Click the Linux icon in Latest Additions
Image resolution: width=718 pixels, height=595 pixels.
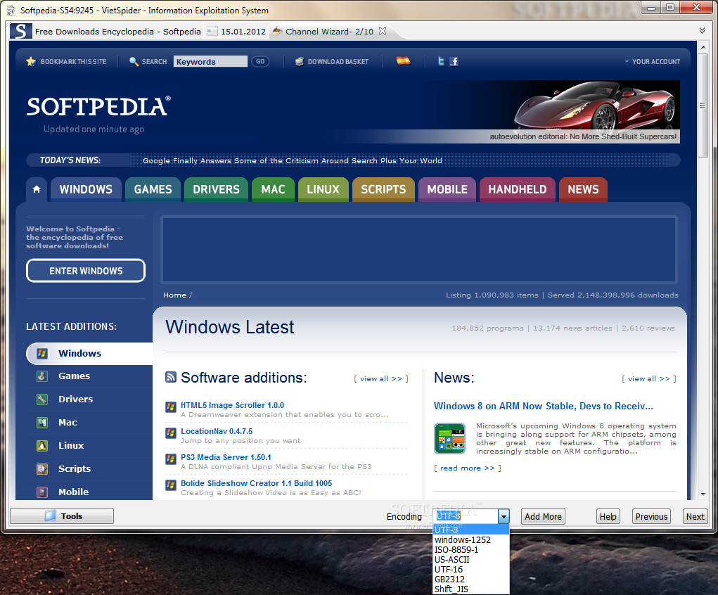pyautogui.click(x=42, y=446)
